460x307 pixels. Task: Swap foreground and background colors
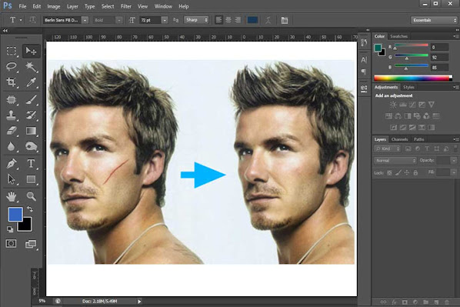tap(30, 209)
